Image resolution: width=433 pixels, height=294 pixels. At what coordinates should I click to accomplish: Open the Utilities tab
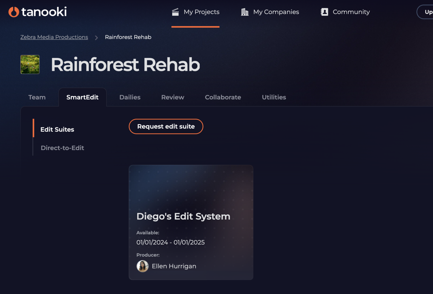pos(274,97)
